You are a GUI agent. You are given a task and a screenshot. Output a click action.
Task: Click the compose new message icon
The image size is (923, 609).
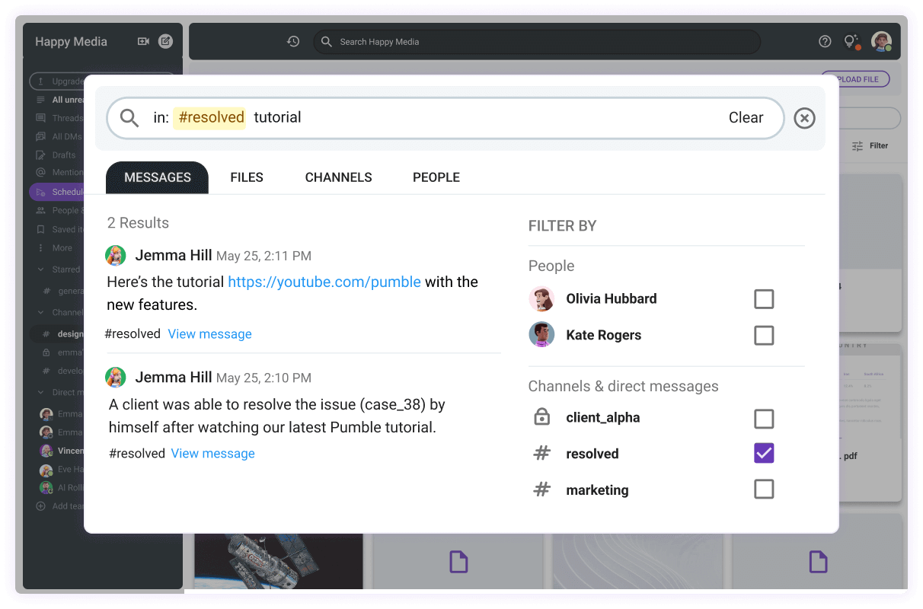[165, 42]
